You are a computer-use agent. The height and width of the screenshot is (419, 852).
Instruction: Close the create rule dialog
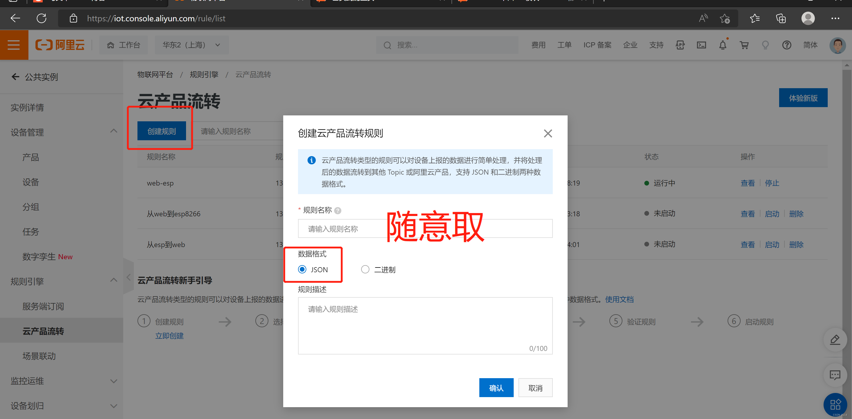[x=548, y=133]
